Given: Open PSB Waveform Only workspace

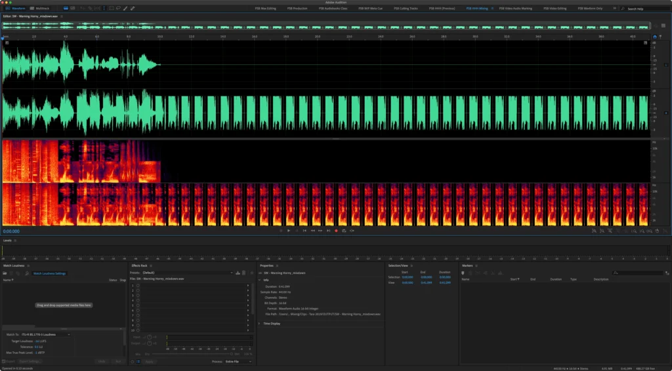Looking at the screenshot, I should 590,9.
